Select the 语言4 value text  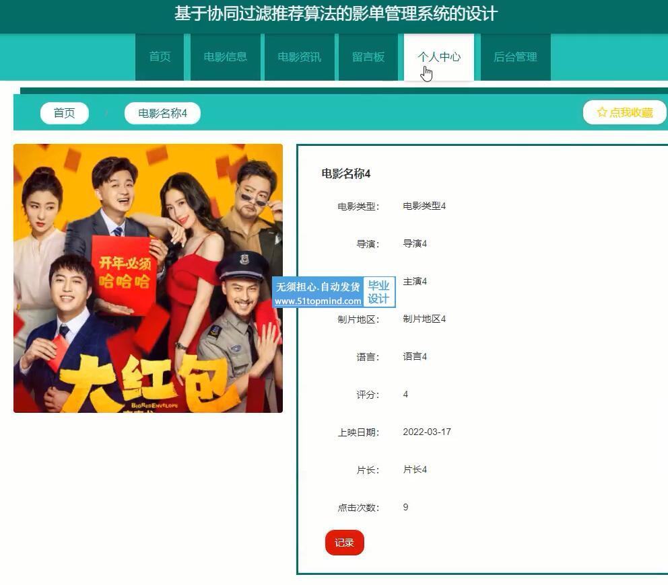(x=415, y=356)
